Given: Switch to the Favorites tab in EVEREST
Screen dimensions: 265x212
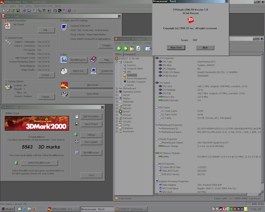Looking at the screenshot, I should click(x=129, y=54).
